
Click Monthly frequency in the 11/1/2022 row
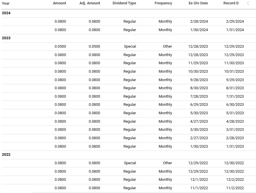click(165, 188)
